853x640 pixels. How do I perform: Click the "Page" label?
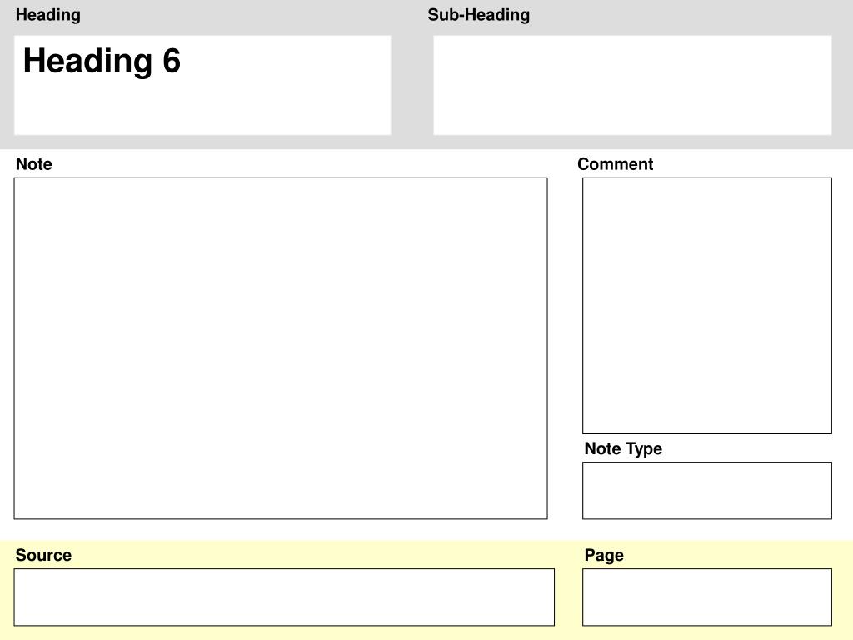[604, 556]
